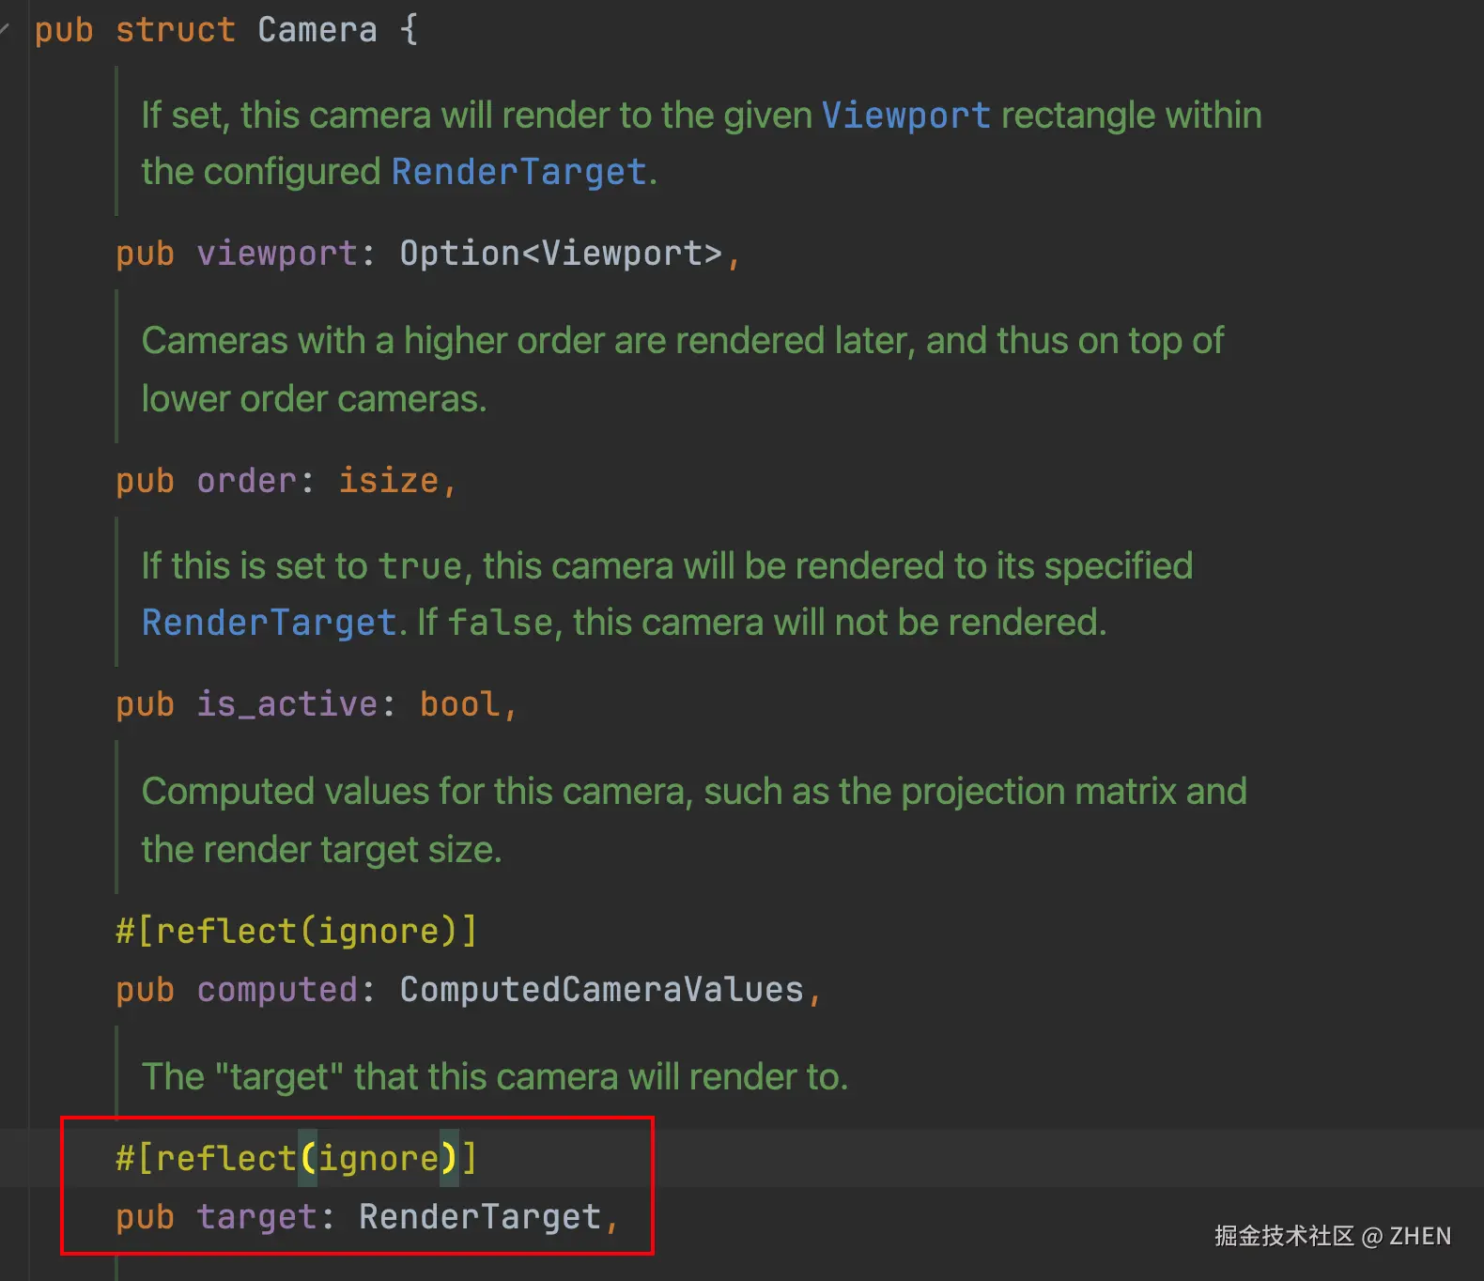Go to ComputedCameraValues type
The image size is (1484, 1281).
[601, 990]
